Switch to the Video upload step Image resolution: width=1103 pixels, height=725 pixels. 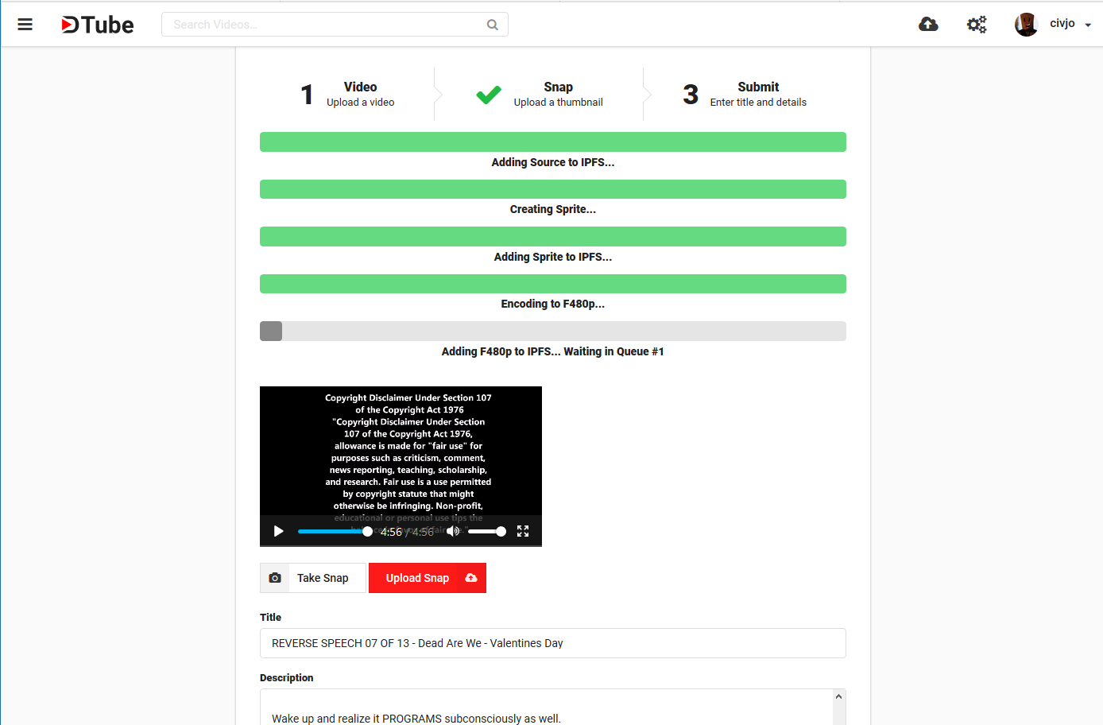pos(350,93)
